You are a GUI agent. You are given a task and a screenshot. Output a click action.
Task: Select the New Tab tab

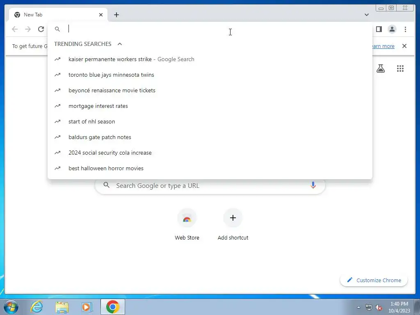[x=58, y=15]
